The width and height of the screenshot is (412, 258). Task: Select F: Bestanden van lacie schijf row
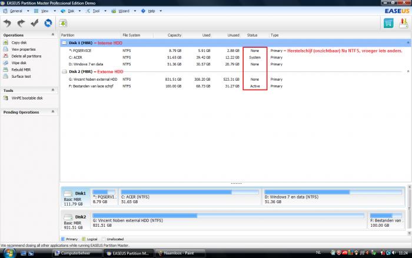click(235, 86)
